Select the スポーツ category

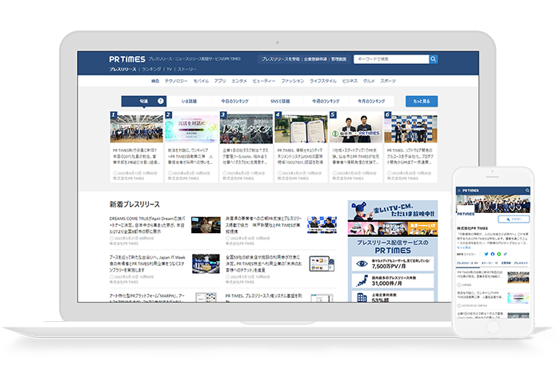(x=388, y=81)
